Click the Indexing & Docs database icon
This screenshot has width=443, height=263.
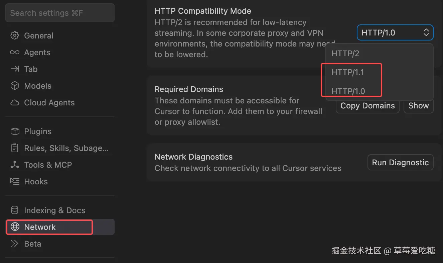tap(15, 210)
